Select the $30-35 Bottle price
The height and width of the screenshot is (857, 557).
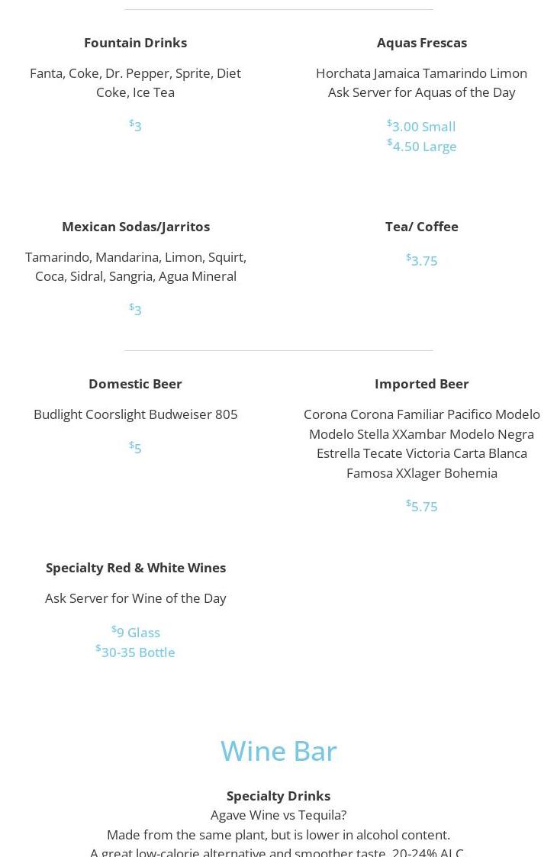(136, 652)
